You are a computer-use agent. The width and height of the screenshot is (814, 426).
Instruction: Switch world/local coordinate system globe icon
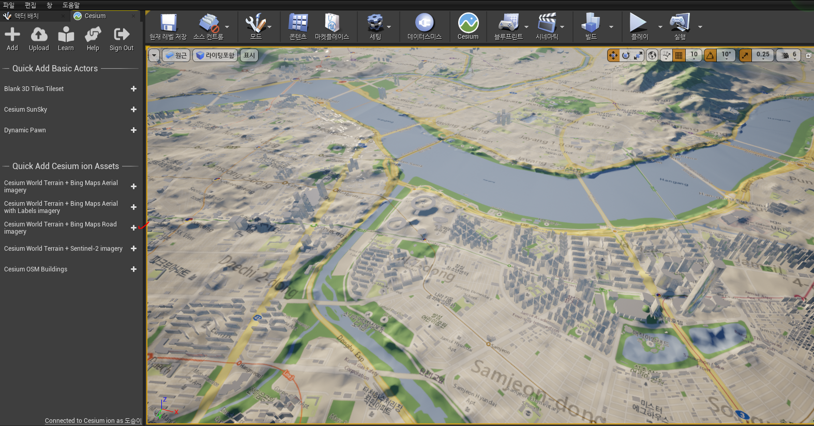[x=653, y=55]
